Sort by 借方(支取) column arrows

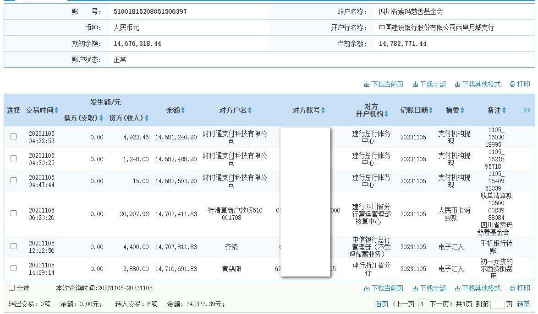pos(101,118)
